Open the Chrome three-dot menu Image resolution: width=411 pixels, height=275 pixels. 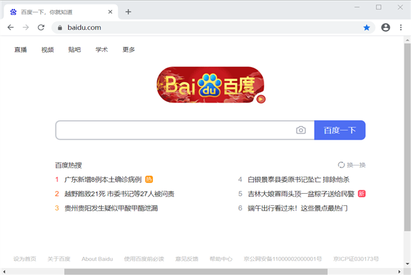click(401, 27)
